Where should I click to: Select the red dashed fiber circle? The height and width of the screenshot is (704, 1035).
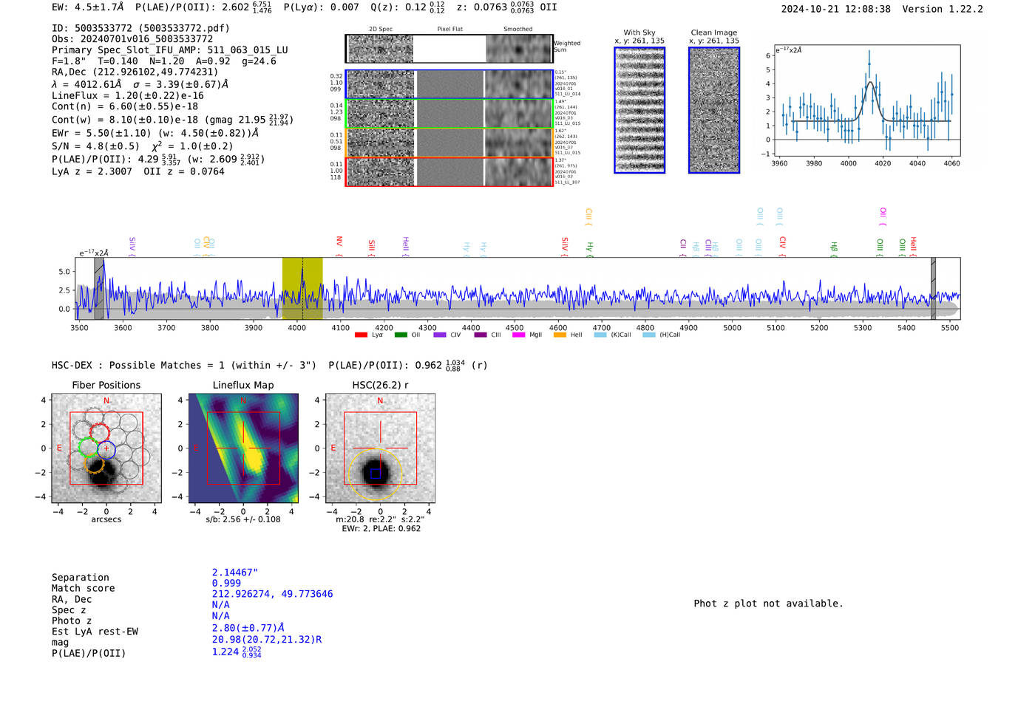click(99, 433)
